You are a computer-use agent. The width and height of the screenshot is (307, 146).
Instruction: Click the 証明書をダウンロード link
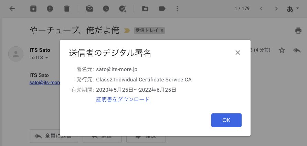pos(123,99)
